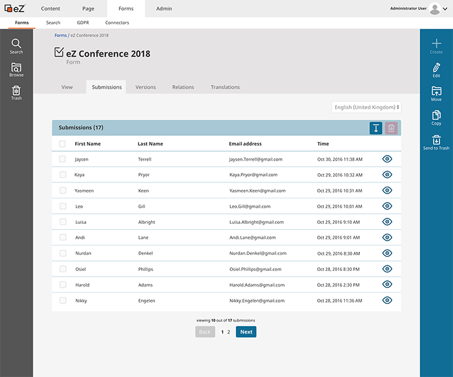Screen dimensions: 453x377
Task: Open the Content main menu
Action: pyautogui.click(x=50, y=9)
